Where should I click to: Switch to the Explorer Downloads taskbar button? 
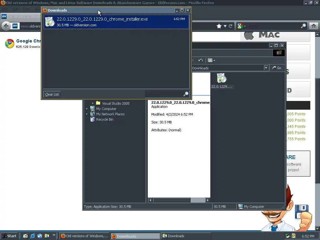tap(186, 236)
